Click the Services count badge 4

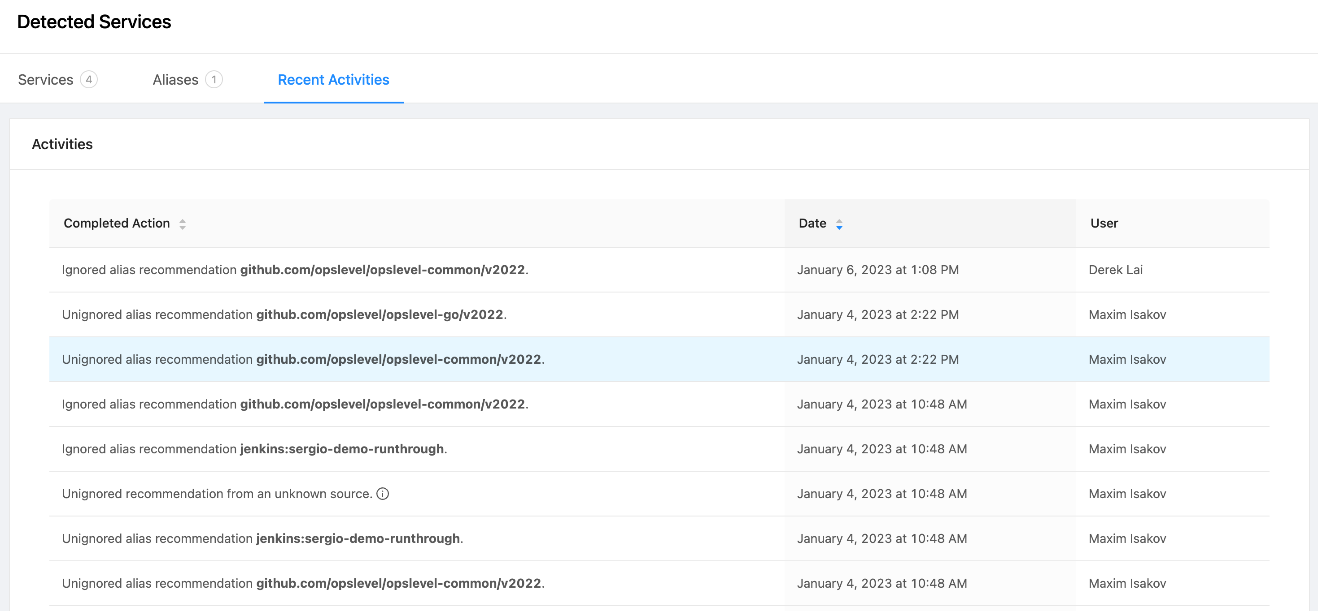(89, 80)
